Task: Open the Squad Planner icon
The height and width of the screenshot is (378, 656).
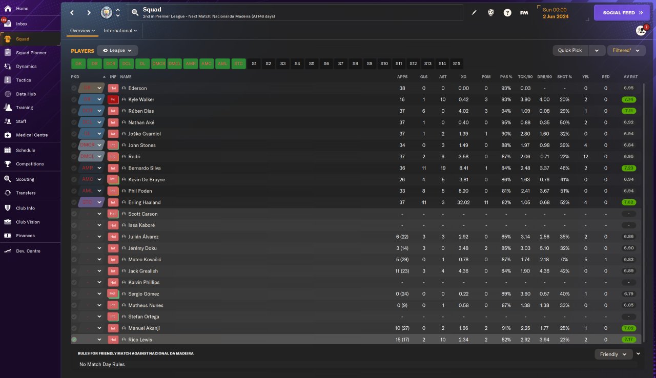Action: pyautogui.click(x=8, y=53)
